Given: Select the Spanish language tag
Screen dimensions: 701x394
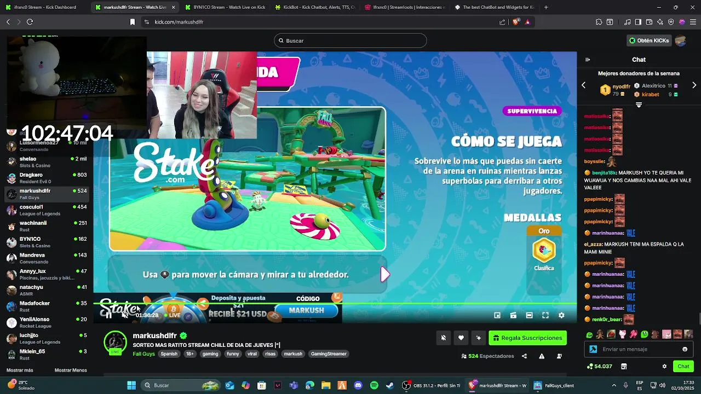Looking at the screenshot, I should pos(169,354).
